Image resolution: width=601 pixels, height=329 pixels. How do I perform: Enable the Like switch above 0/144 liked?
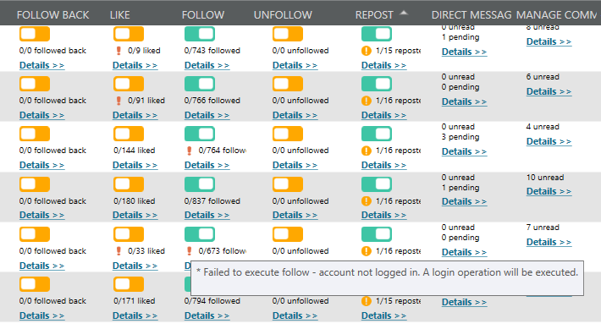tap(129, 134)
